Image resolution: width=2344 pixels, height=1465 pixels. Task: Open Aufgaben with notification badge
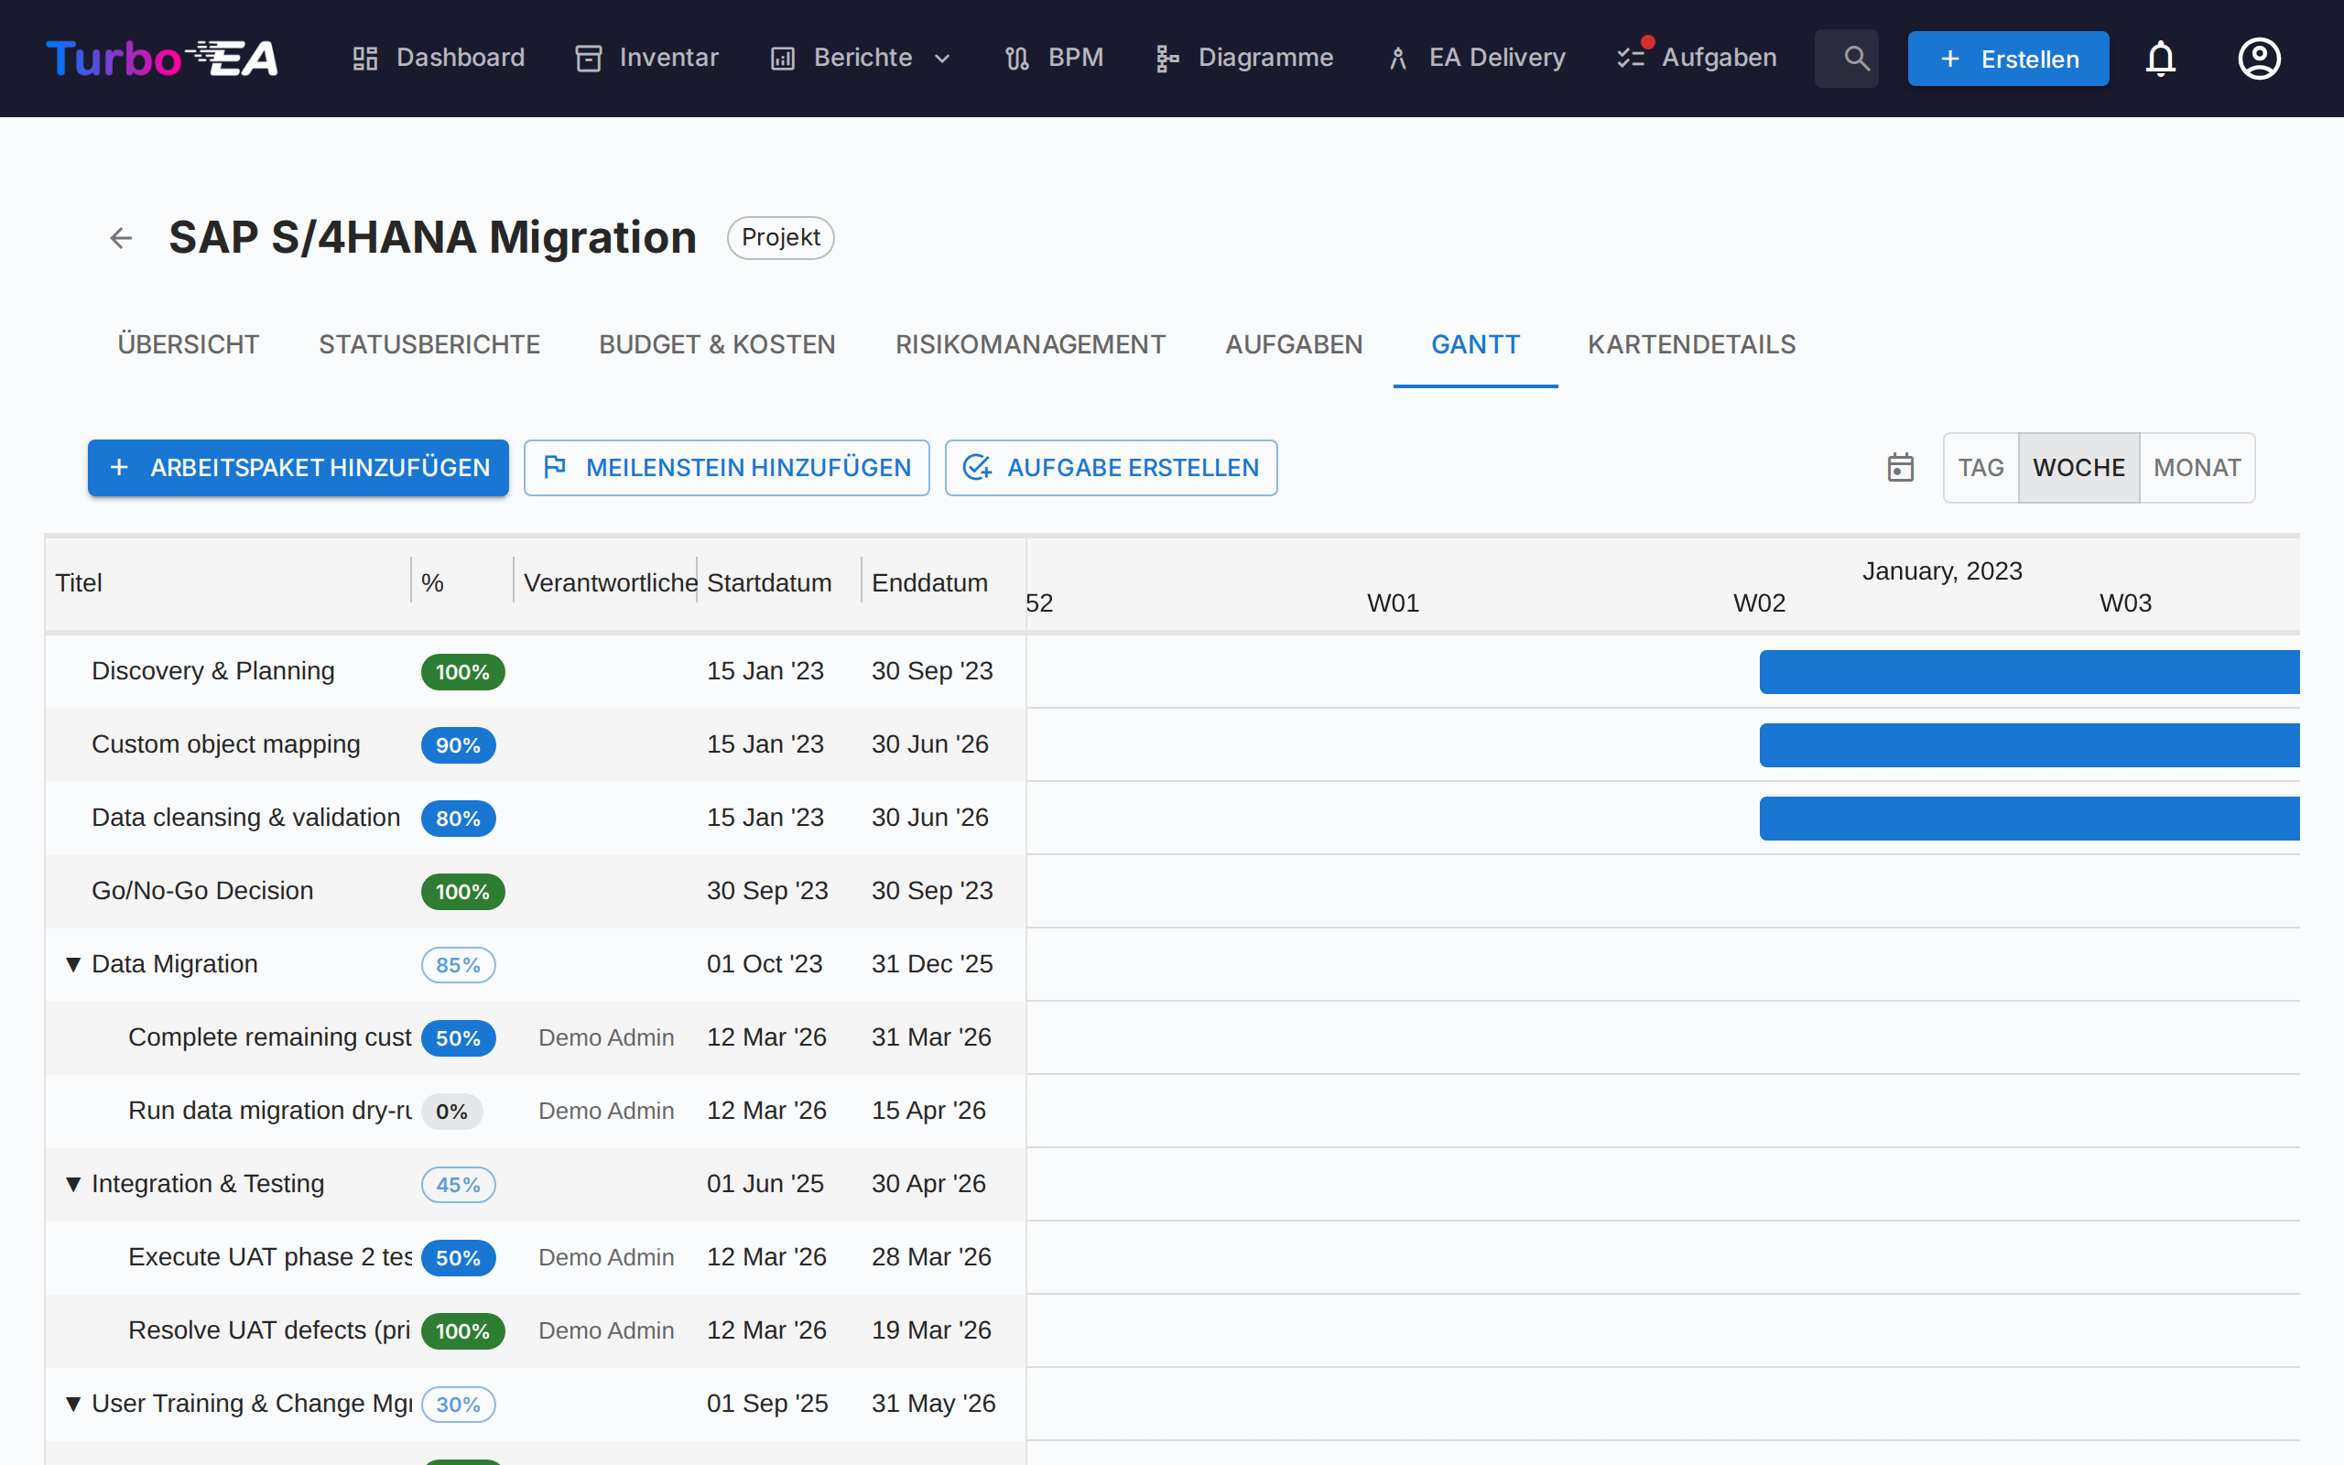[x=1698, y=58]
